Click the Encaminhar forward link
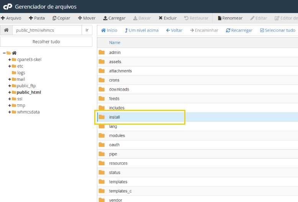Viewport: 298px width, 202px height. (204, 30)
